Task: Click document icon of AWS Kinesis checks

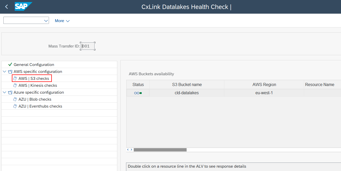Action: (x=15, y=85)
